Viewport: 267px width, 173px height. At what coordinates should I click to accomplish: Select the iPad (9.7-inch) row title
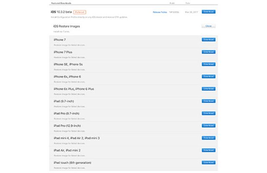64,101
